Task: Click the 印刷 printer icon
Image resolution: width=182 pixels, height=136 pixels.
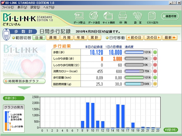Action: (123, 18)
